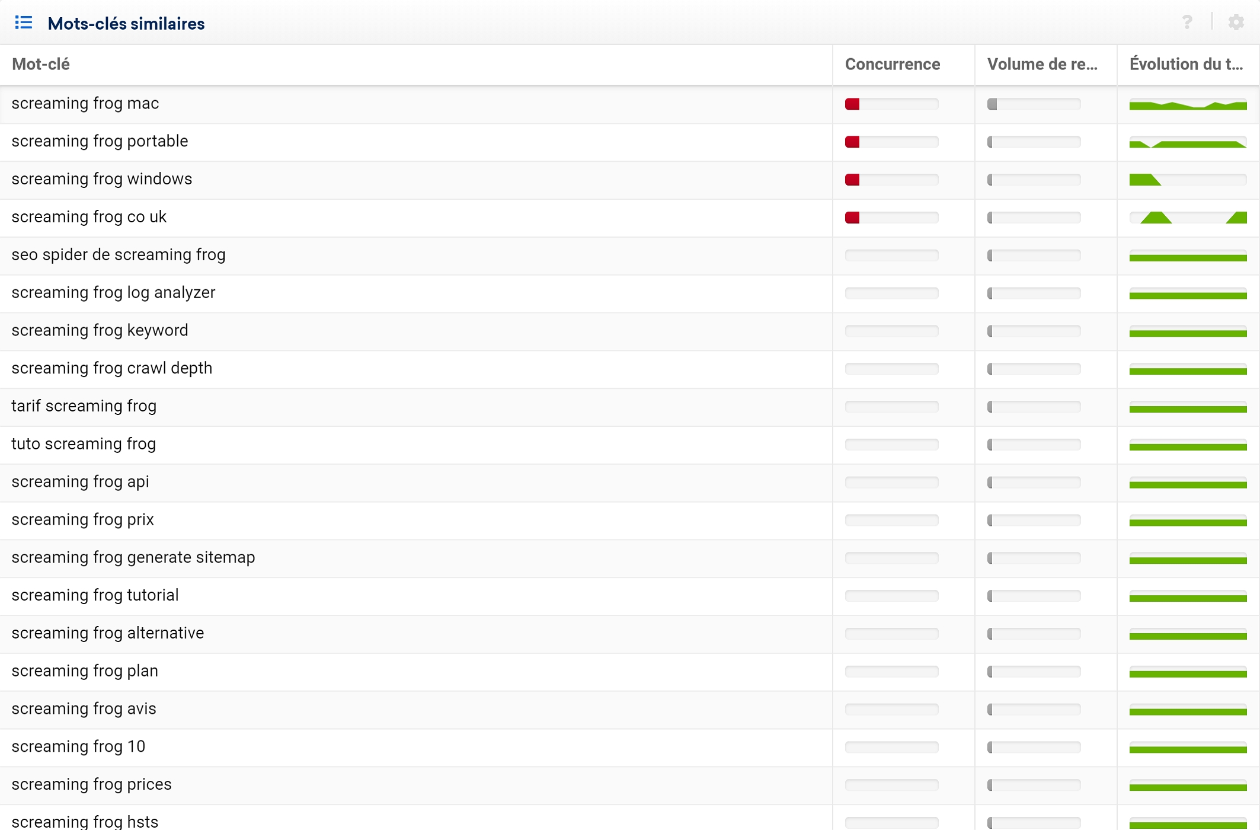Select keyword screaming frog crawl depth
The height and width of the screenshot is (830, 1260).
112,368
